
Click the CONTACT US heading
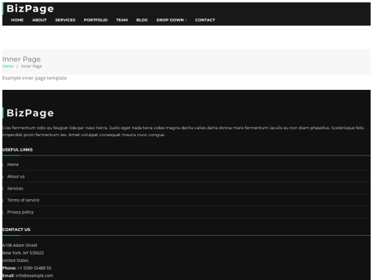[x=17, y=230]
